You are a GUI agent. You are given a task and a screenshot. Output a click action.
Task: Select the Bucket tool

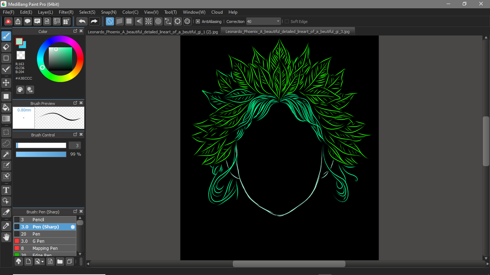click(x=6, y=107)
